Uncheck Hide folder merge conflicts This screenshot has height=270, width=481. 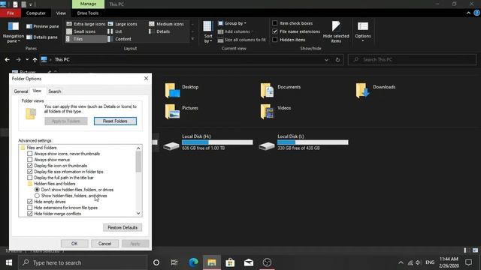pos(30,213)
